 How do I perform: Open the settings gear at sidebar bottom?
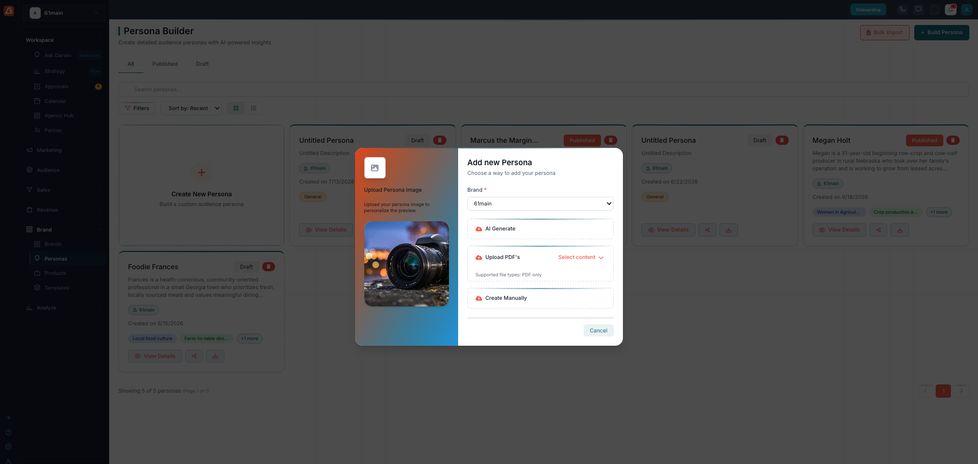(8, 447)
